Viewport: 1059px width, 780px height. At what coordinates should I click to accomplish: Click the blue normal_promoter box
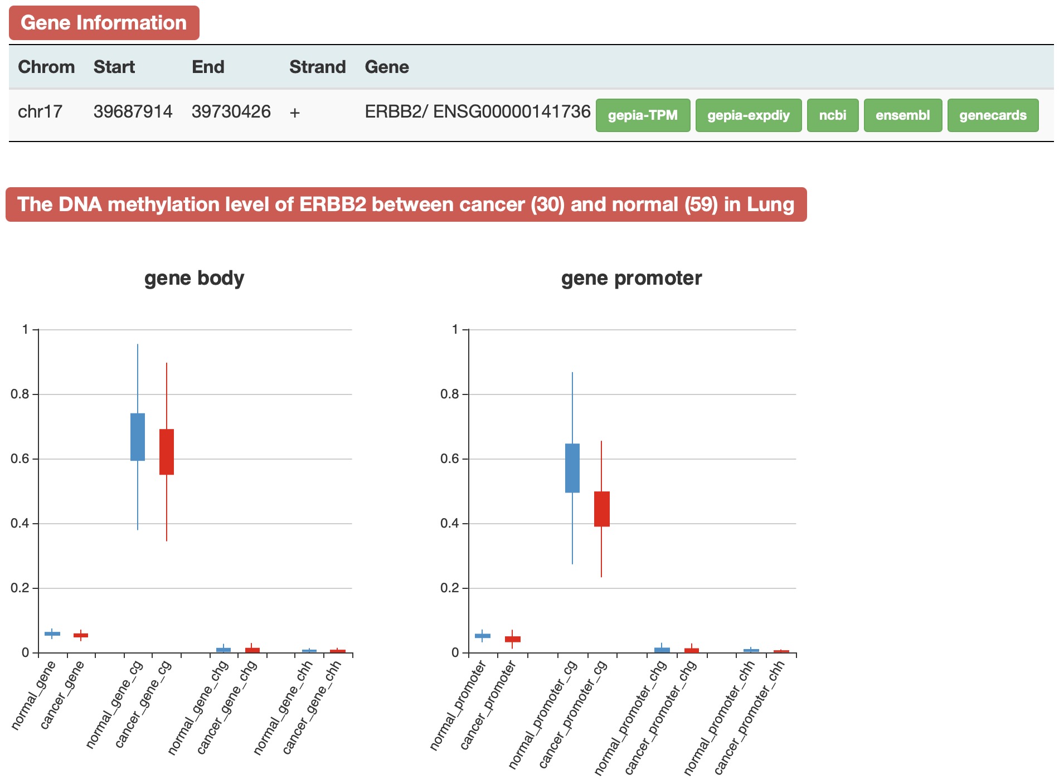point(483,636)
